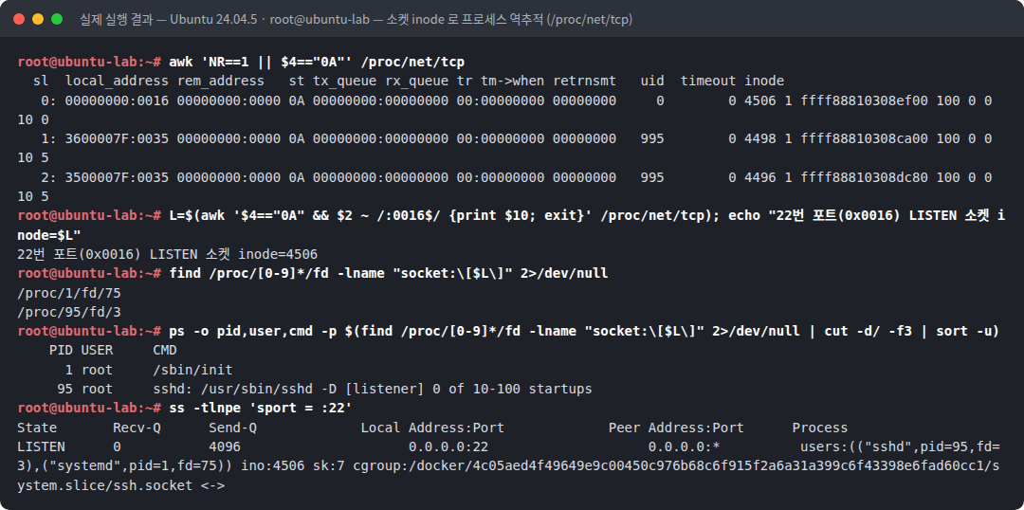Click the 'ino:4506 sk:7' text
This screenshot has width=1024, height=510.
(x=293, y=466)
